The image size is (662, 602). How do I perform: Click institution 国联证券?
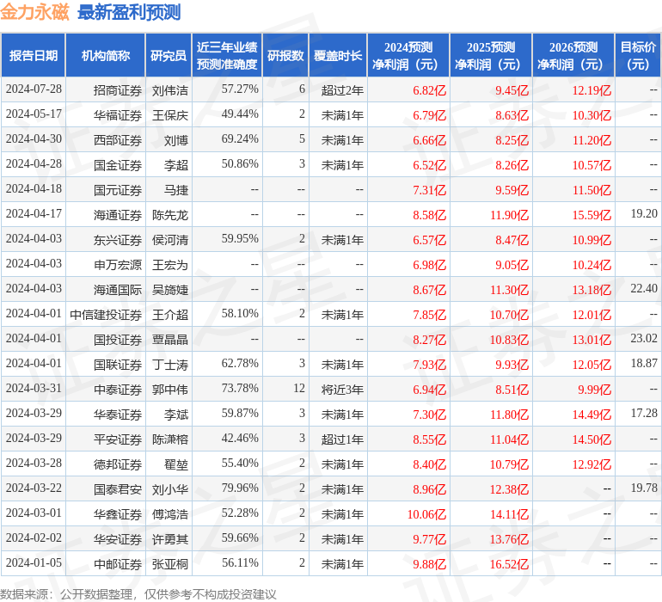pyautogui.click(x=118, y=365)
